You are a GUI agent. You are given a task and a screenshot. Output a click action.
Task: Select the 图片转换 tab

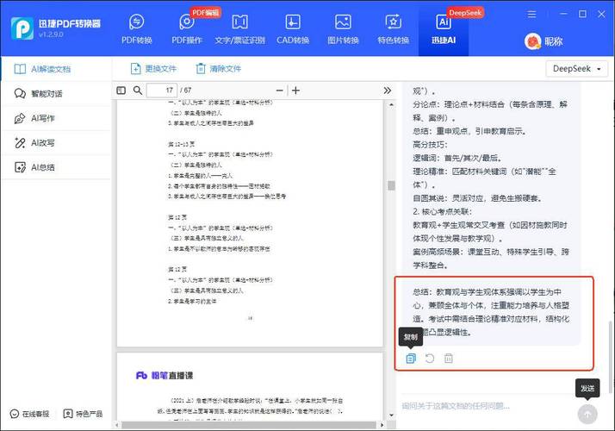pos(343,29)
